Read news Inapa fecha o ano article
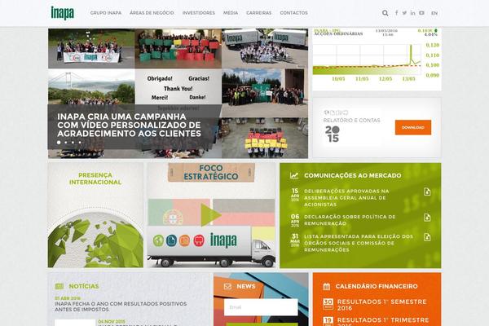The width and height of the screenshot is (489, 326). coord(121,306)
